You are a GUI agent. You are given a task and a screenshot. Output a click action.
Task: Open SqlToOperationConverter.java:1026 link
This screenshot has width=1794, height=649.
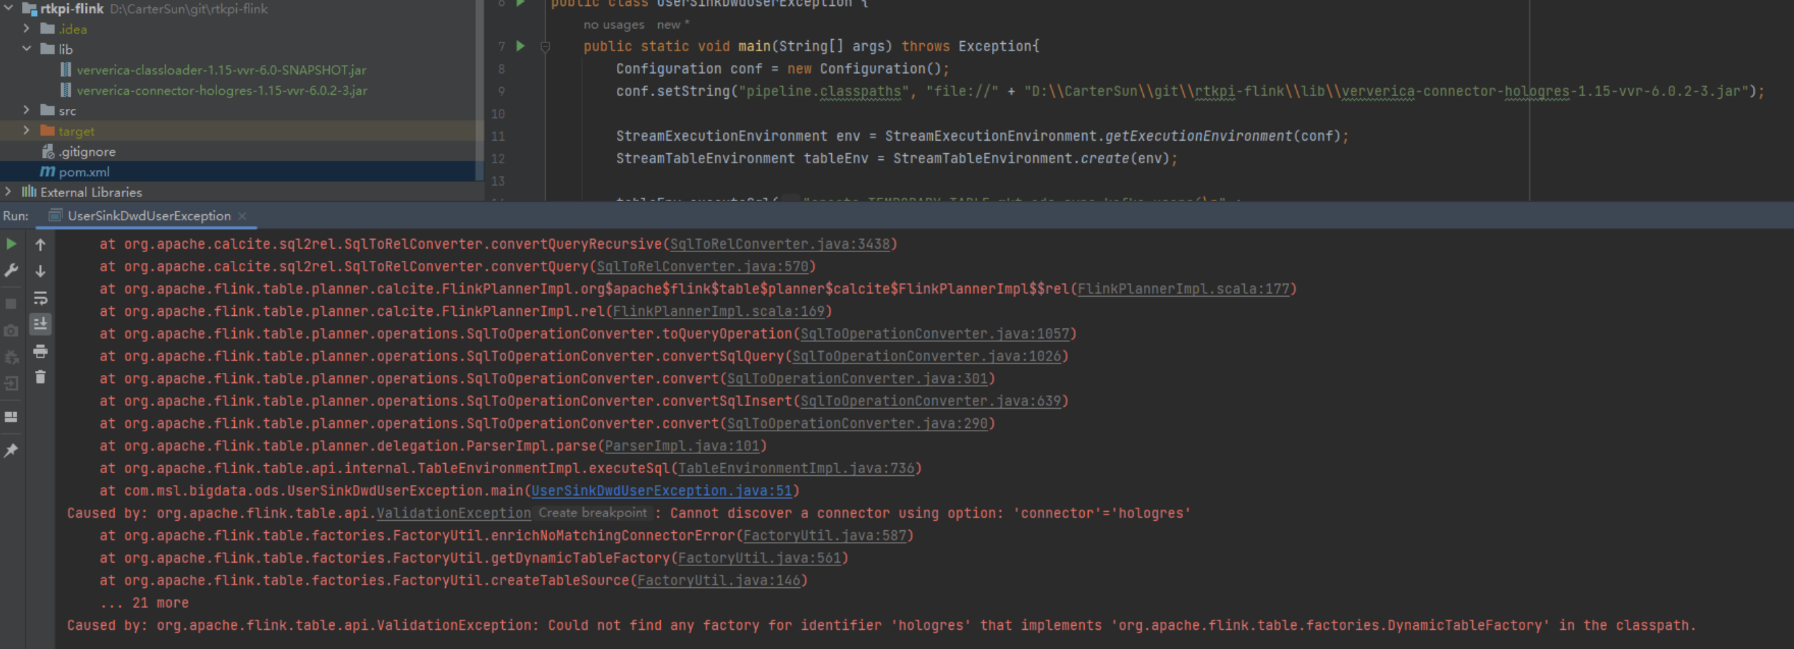click(927, 356)
